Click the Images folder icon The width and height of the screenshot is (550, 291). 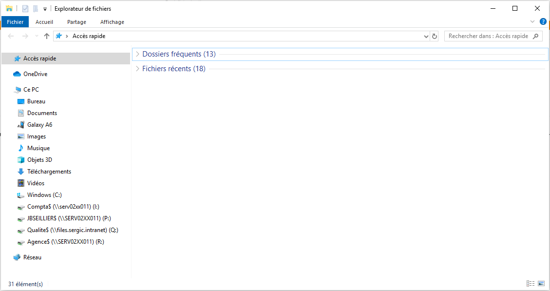click(20, 136)
